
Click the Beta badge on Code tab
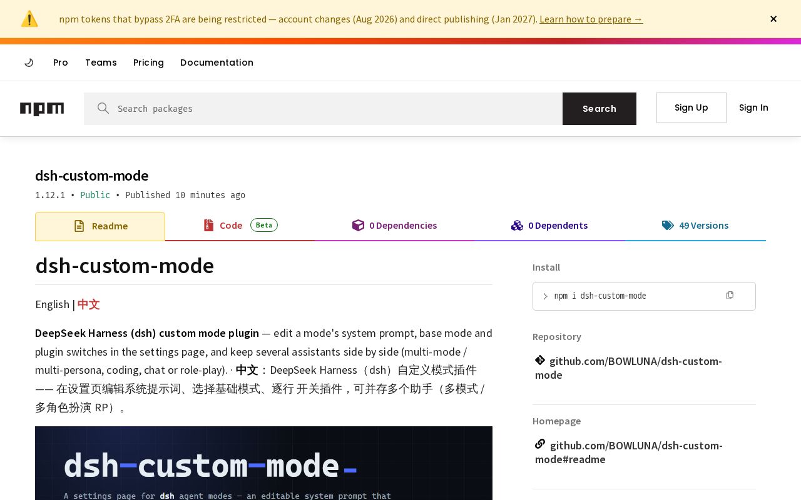[x=264, y=225]
